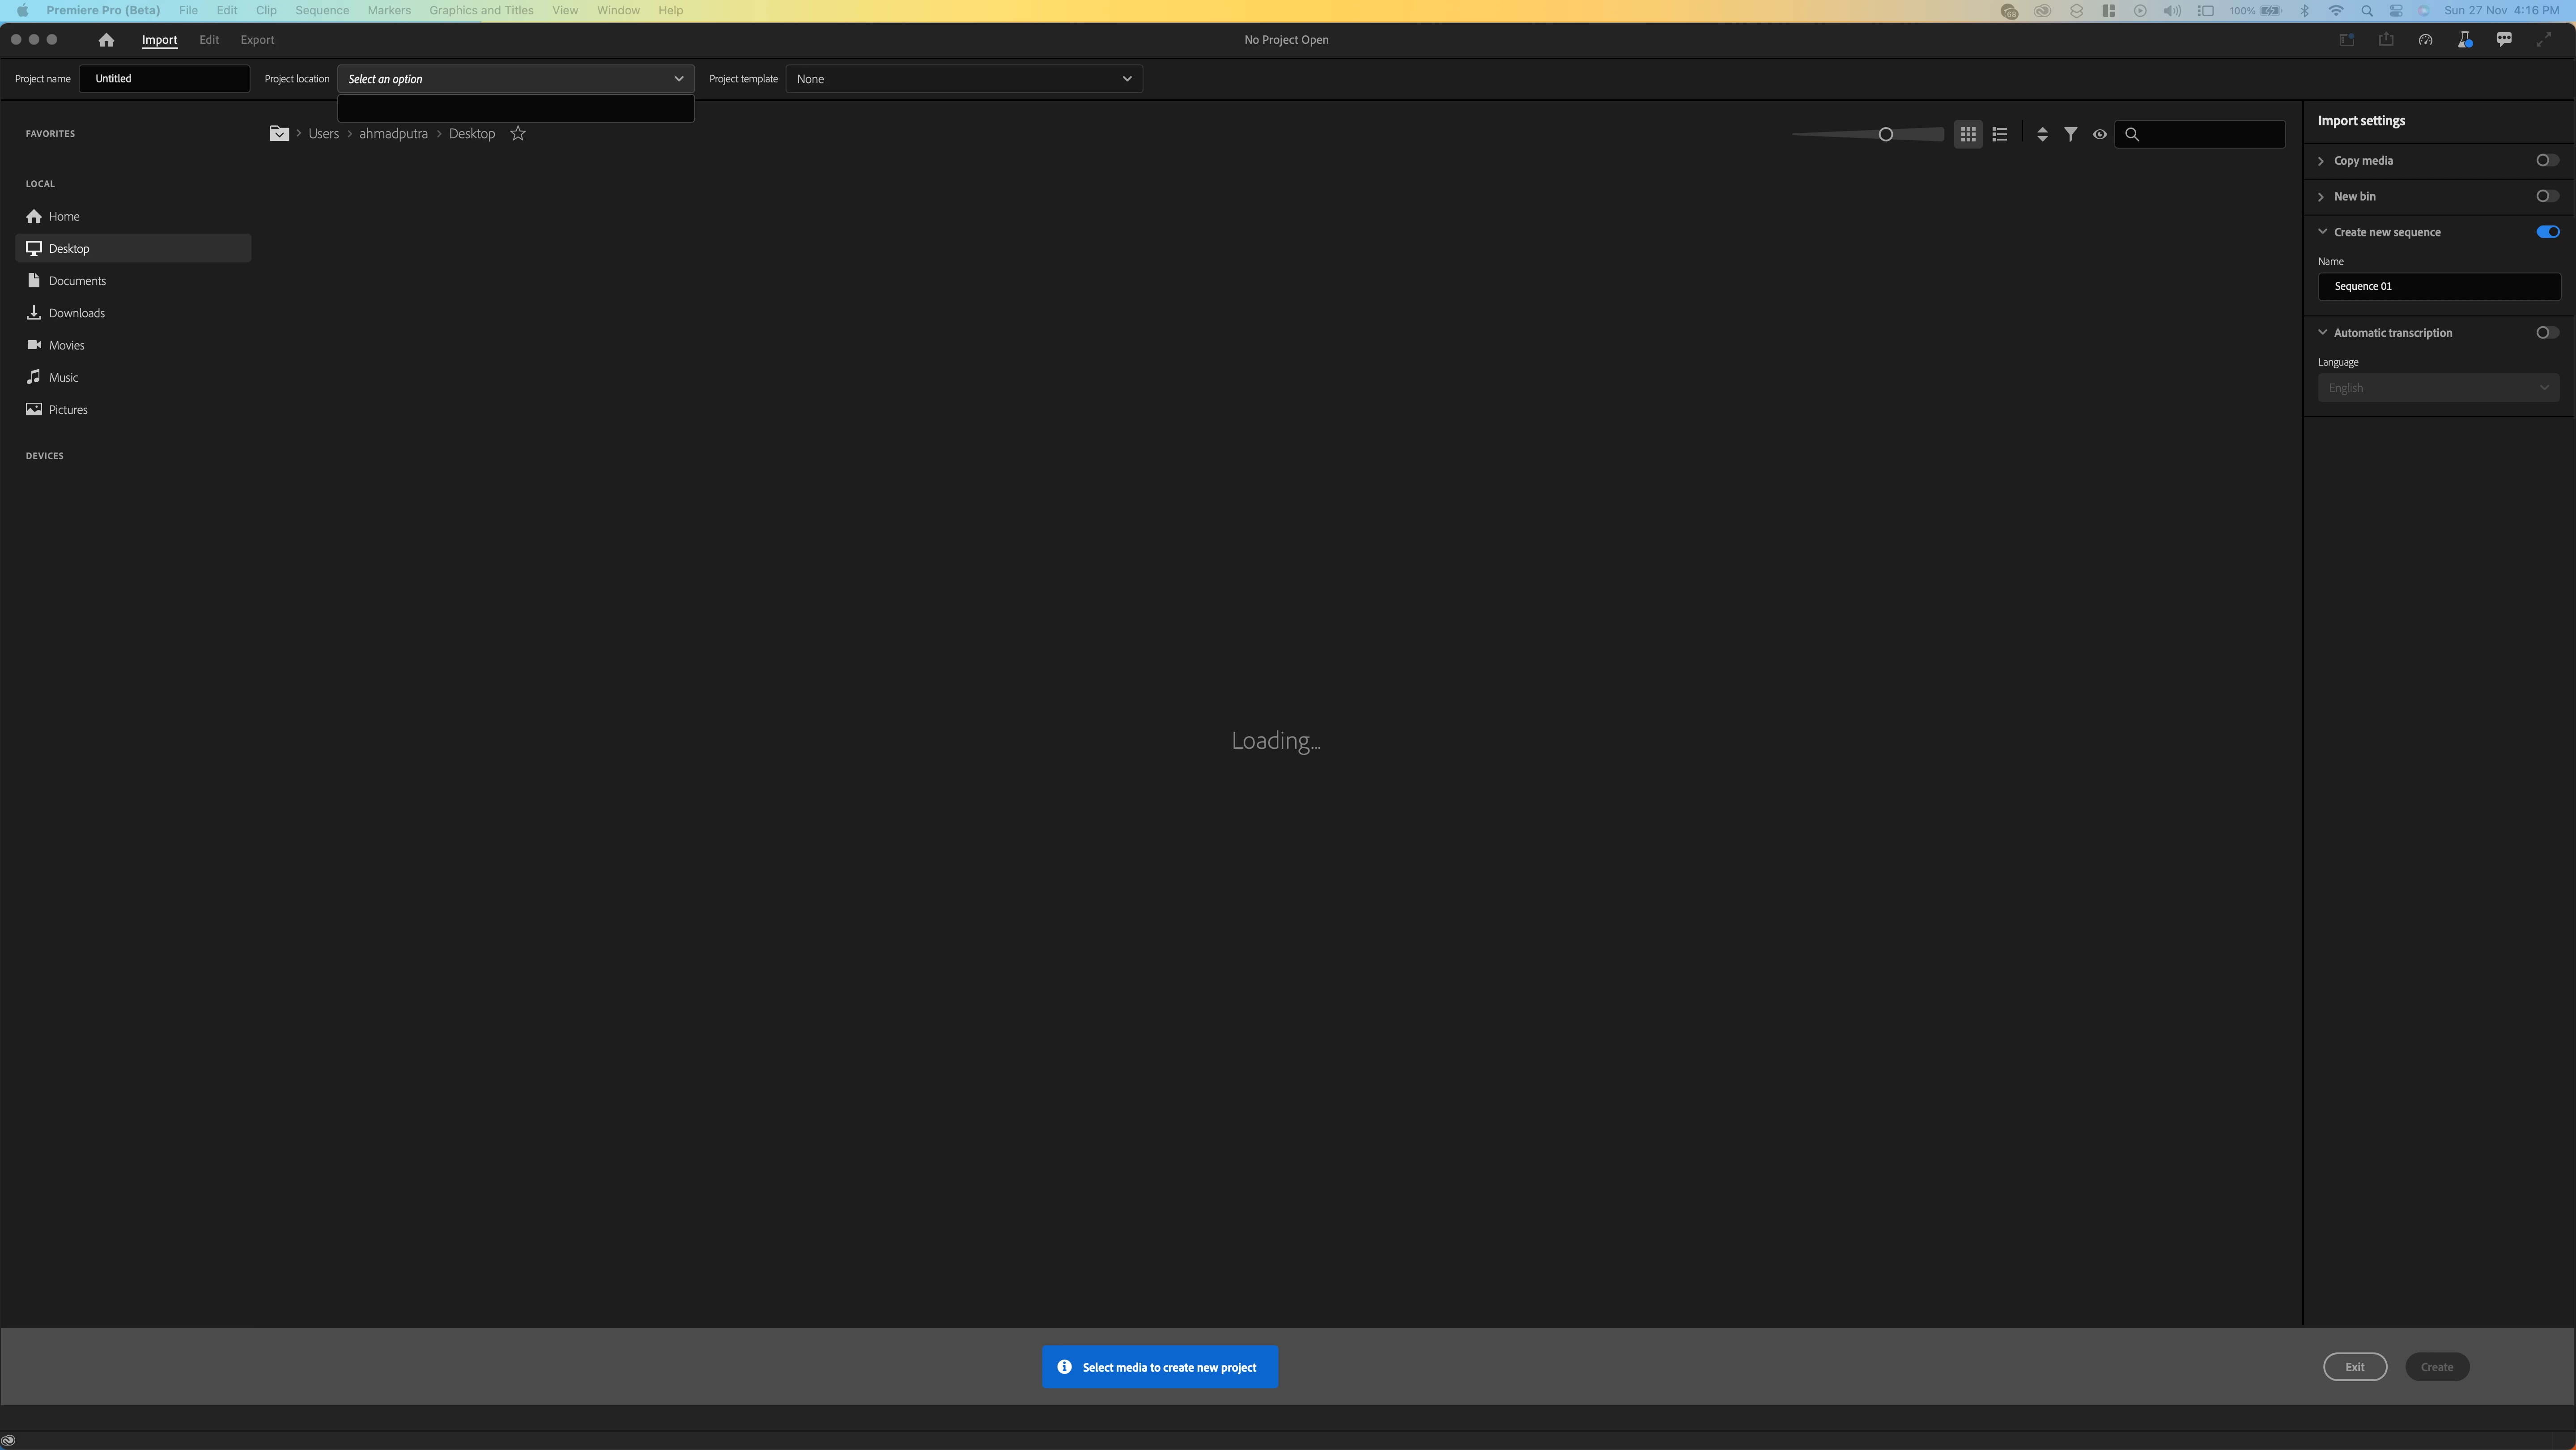Collapse Automatic transcription section
The height and width of the screenshot is (1450, 2576).
click(x=2322, y=333)
